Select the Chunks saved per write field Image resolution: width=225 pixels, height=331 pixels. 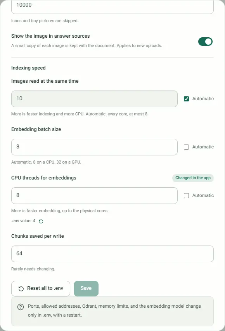click(x=112, y=254)
